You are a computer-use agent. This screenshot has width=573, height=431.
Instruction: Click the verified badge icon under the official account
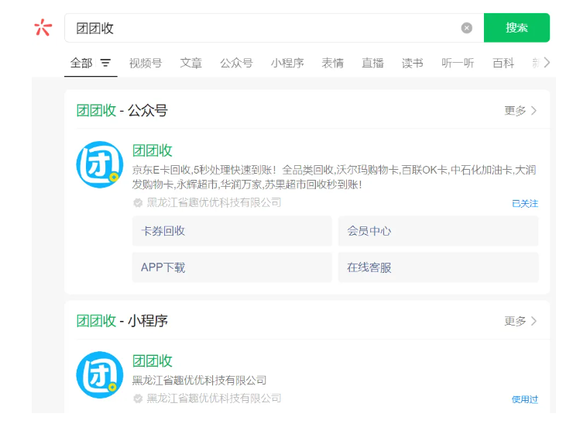[x=138, y=202]
